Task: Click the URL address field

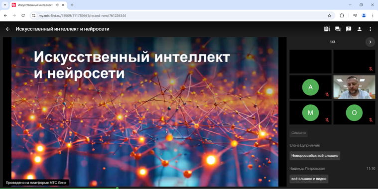Action: (180, 15)
